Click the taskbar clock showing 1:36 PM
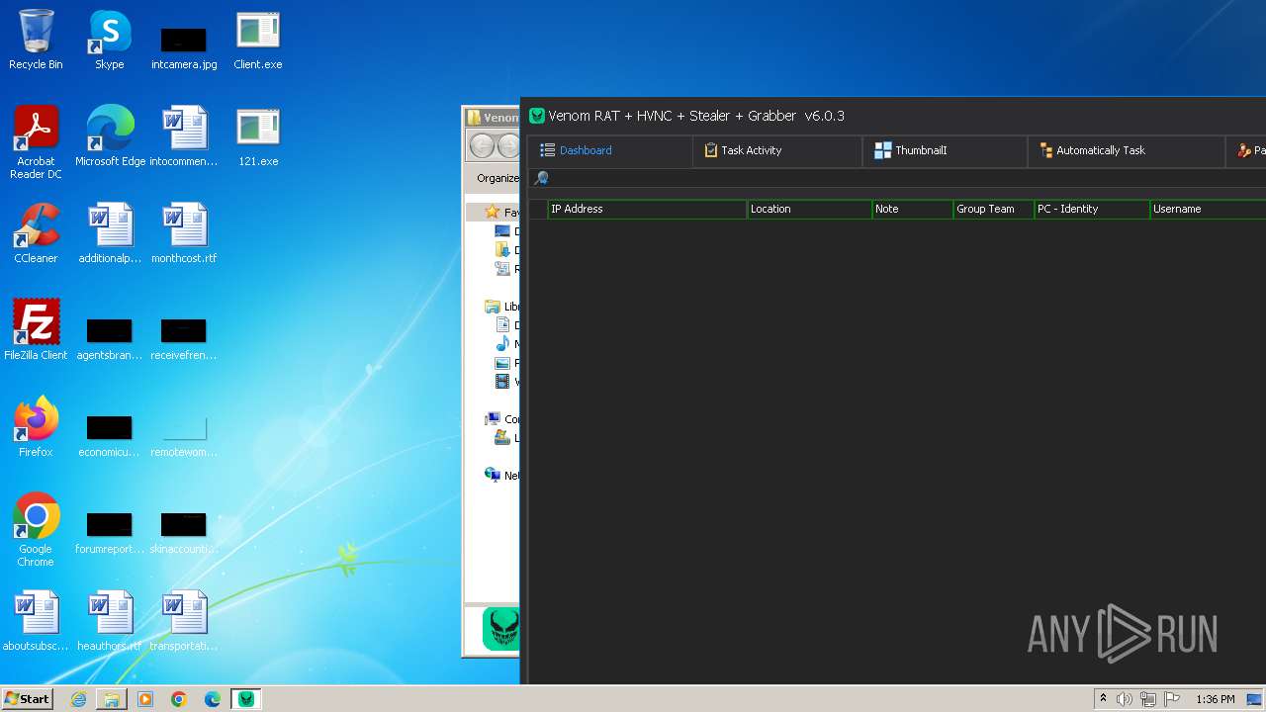Viewport: 1266px width, 712px height. coord(1216,699)
